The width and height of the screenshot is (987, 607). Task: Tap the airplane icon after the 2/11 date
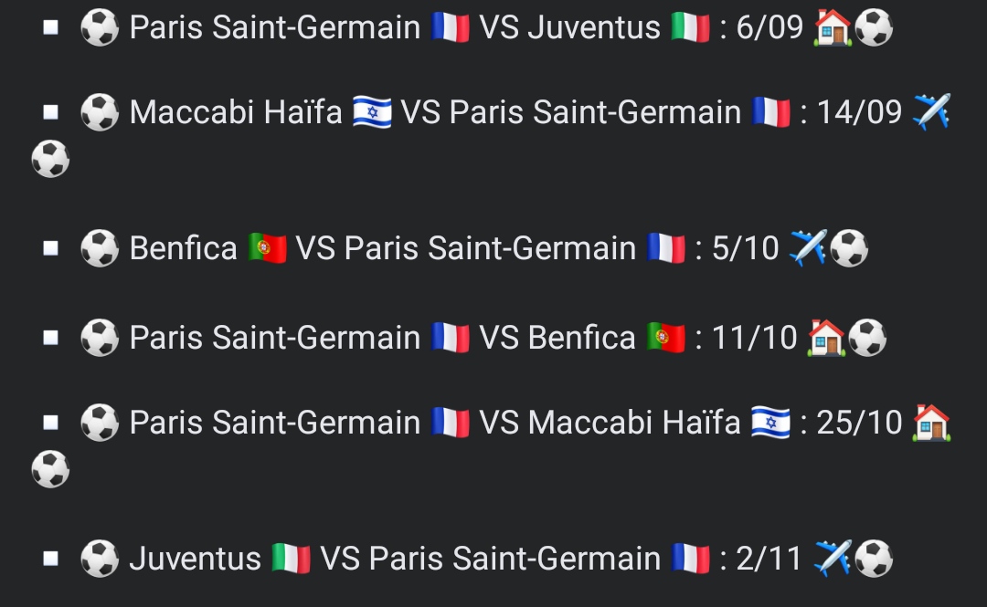coord(833,558)
